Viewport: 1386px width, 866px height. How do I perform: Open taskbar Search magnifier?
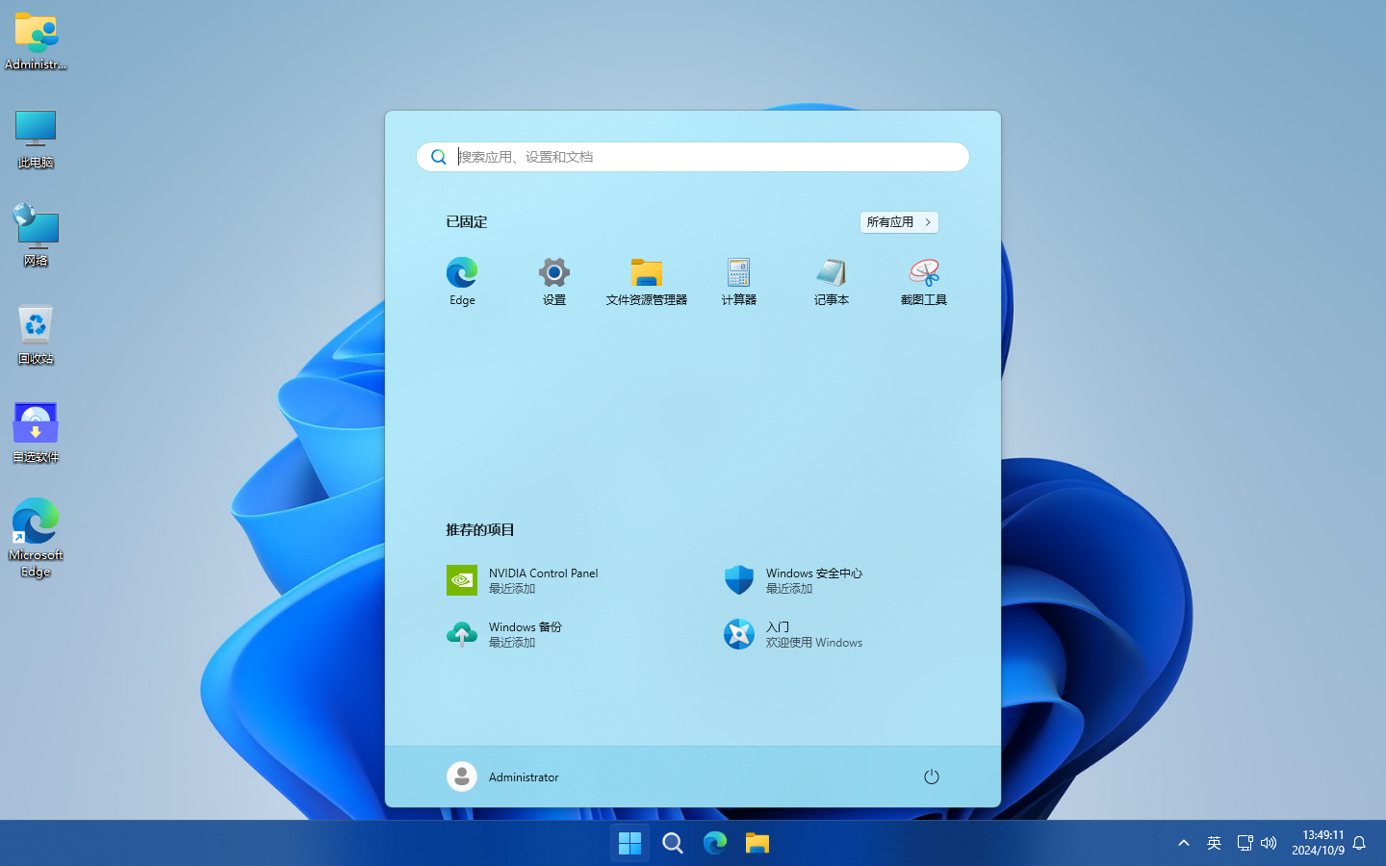click(x=673, y=844)
